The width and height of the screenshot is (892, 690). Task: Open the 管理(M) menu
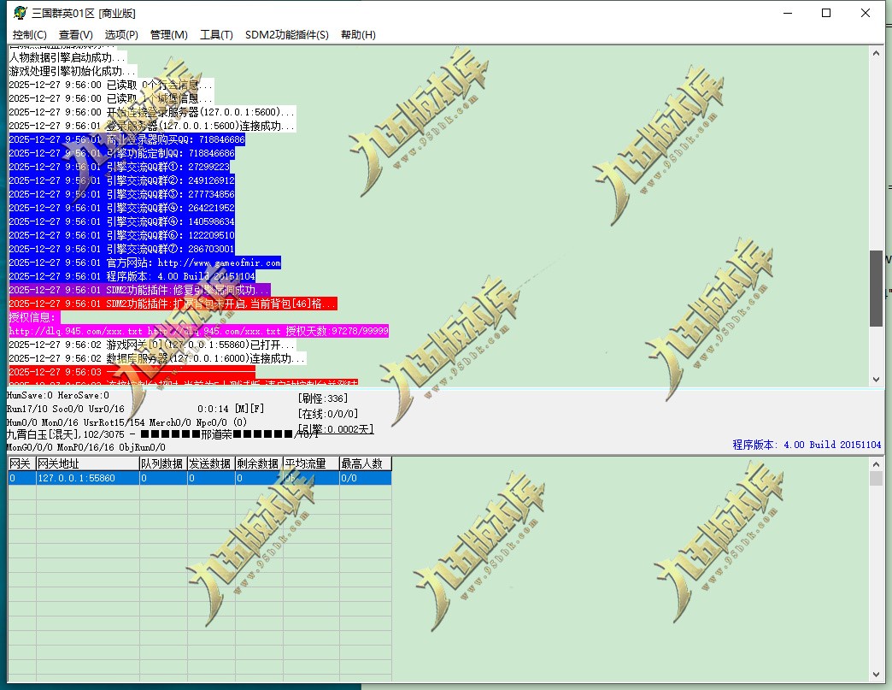[x=169, y=35]
